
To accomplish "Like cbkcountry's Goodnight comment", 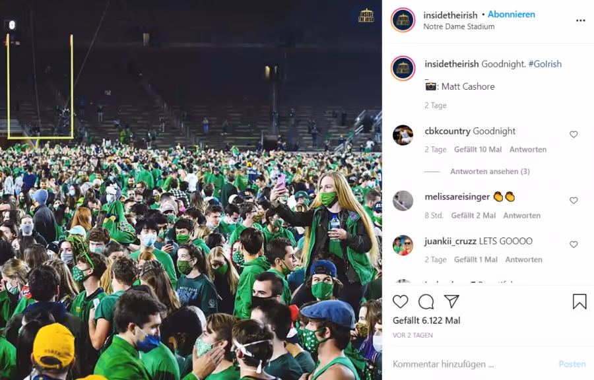I will click(x=574, y=135).
